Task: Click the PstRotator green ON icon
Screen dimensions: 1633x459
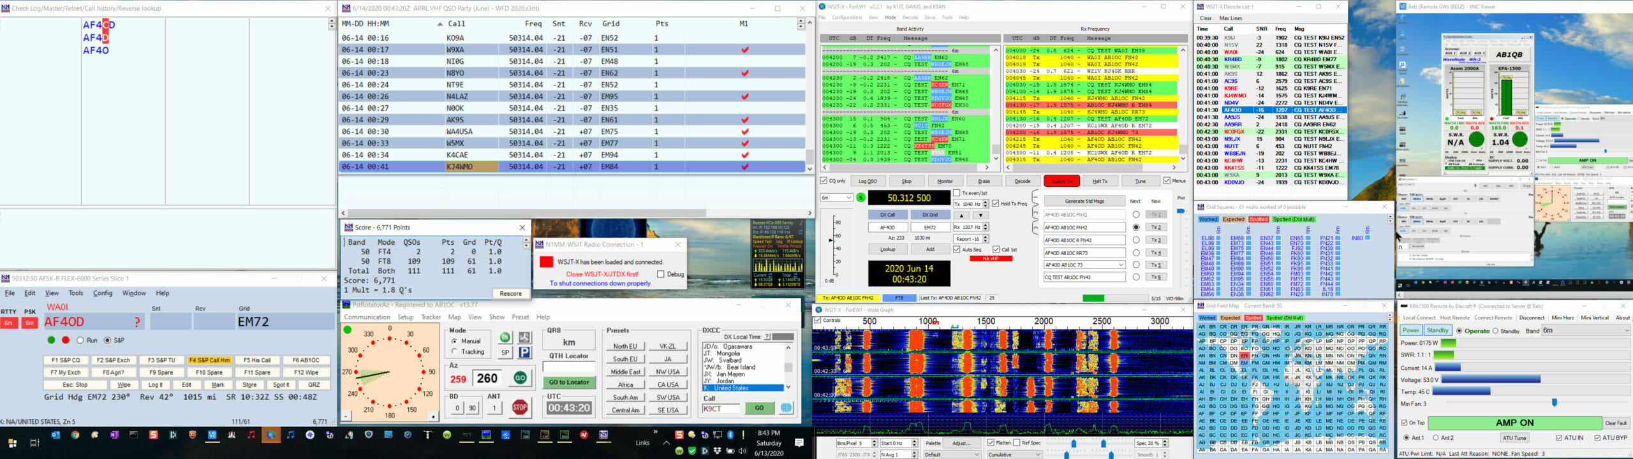Action: coord(505,337)
